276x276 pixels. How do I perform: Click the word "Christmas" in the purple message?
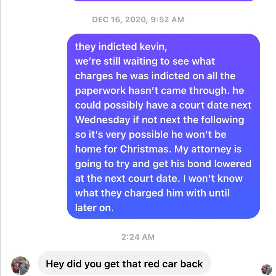pos(145,149)
